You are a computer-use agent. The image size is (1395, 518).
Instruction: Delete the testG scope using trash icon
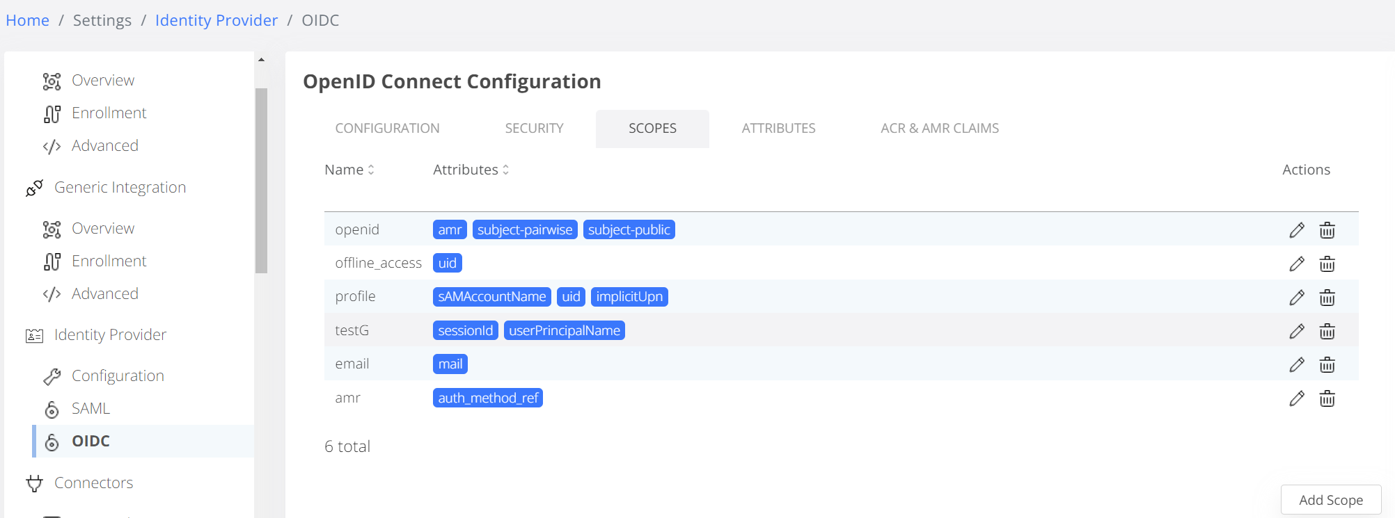1327,331
